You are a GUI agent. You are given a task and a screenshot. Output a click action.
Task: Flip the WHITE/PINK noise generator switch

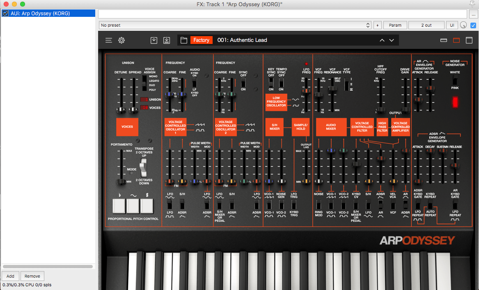(x=455, y=81)
